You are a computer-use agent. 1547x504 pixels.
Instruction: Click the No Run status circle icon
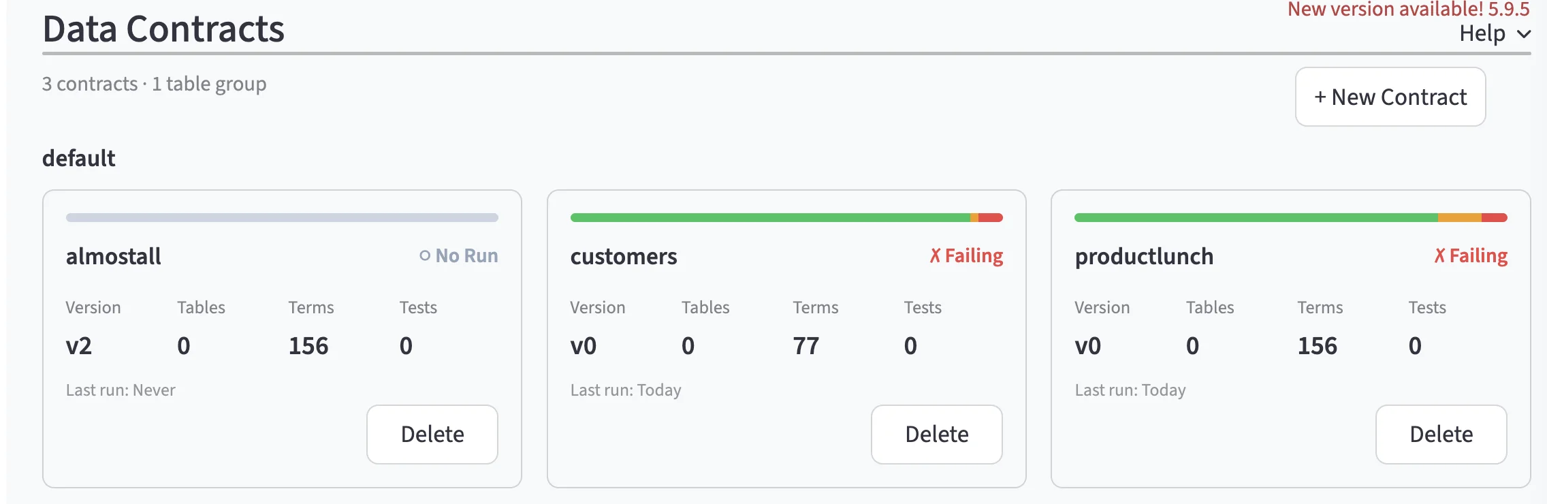425,256
